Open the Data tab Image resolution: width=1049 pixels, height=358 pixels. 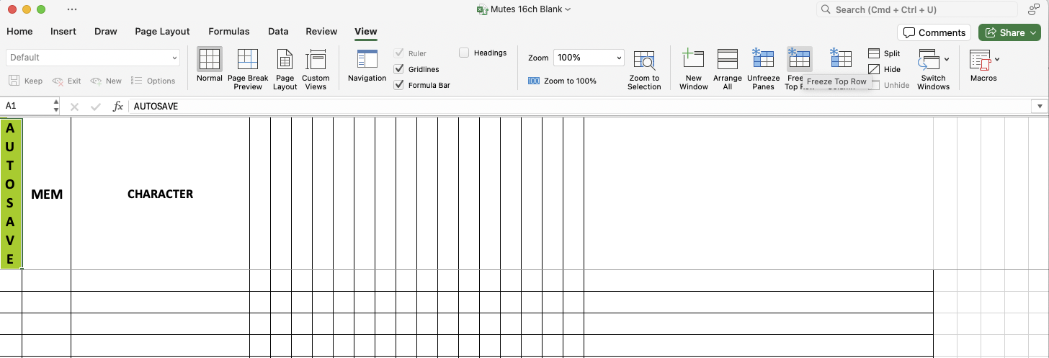click(278, 32)
